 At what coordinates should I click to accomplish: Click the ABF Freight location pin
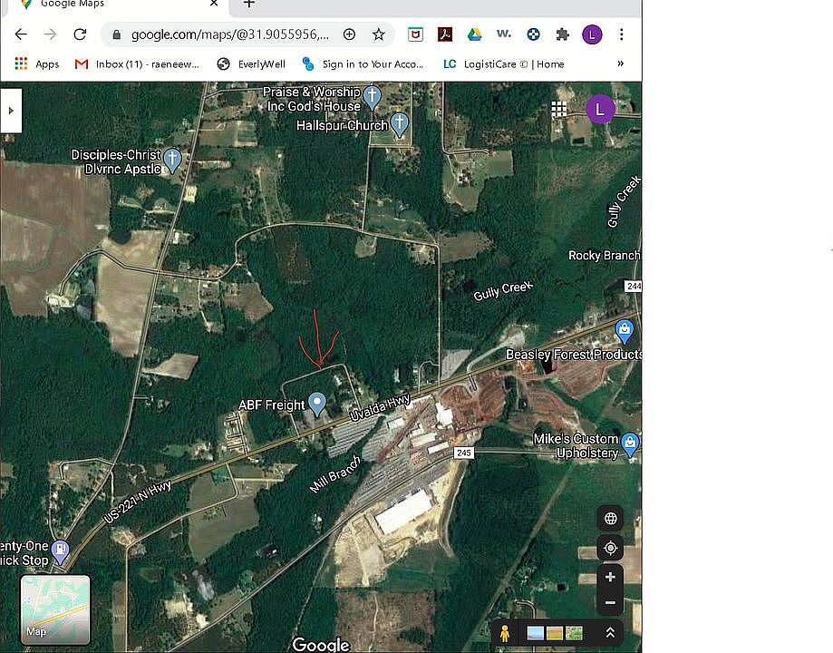tap(317, 403)
